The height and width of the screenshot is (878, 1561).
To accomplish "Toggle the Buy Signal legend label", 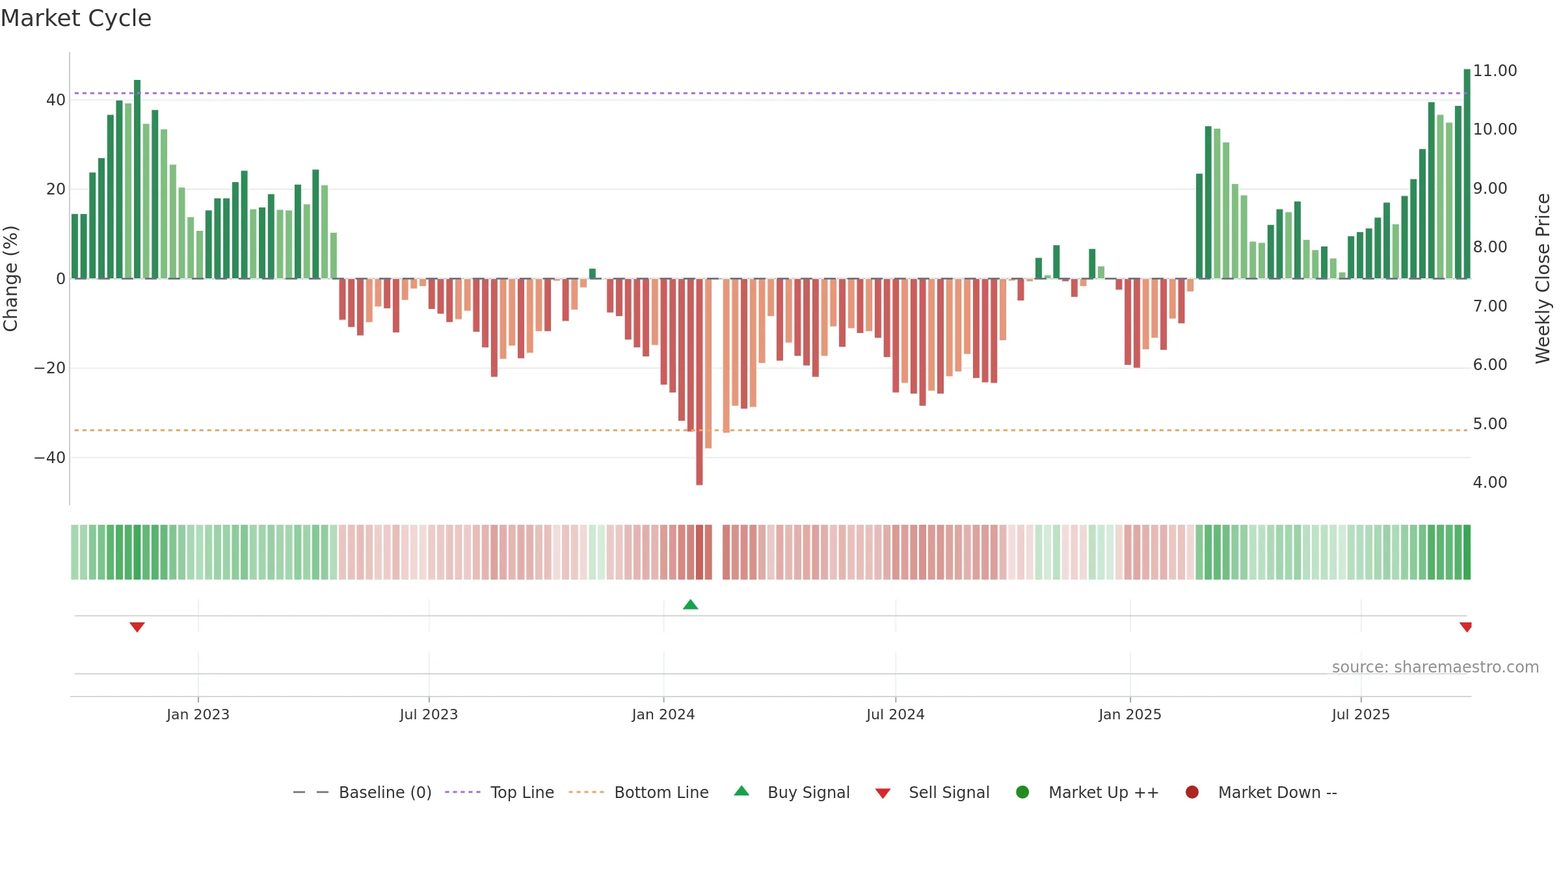I will coord(808,793).
